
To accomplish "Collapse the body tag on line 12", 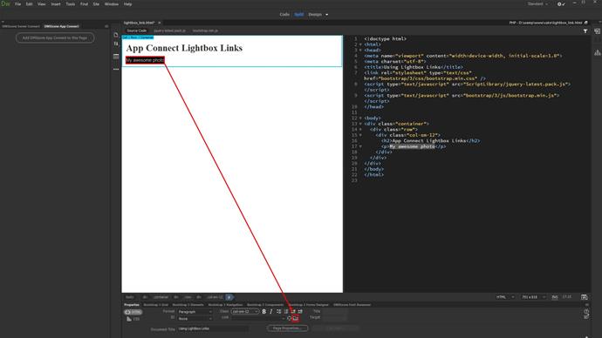I will tap(360, 118).
